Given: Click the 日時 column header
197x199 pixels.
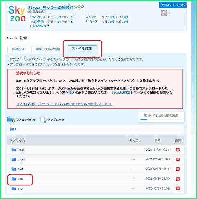Looking at the screenshot, I should click(158, 140).
